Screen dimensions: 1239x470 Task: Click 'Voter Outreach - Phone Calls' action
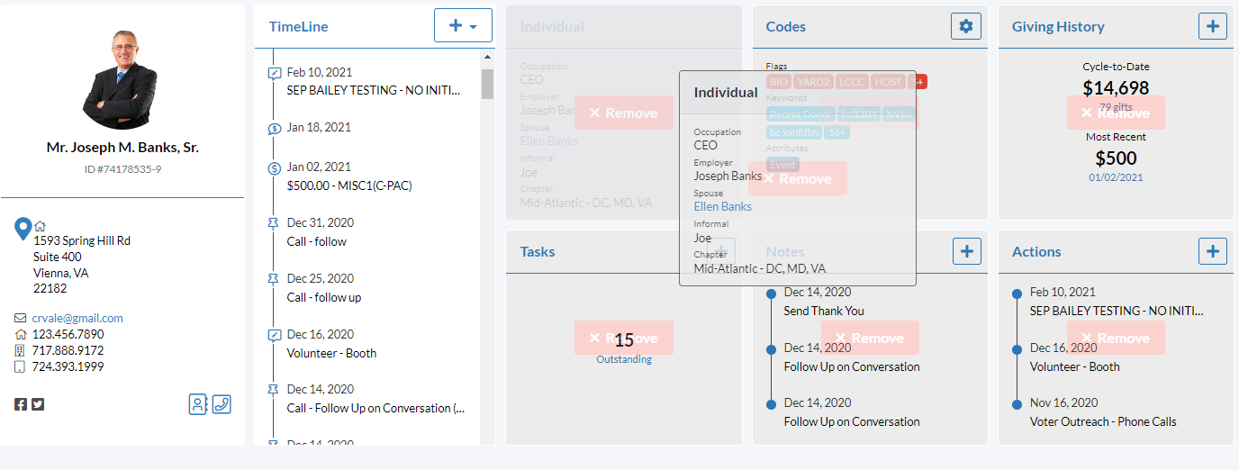(x=1103, y=421)
